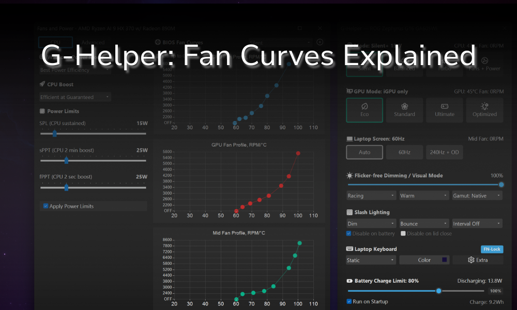Click the GPU Fan Profile, RPM/°C chart title

(x=239, y=145)
